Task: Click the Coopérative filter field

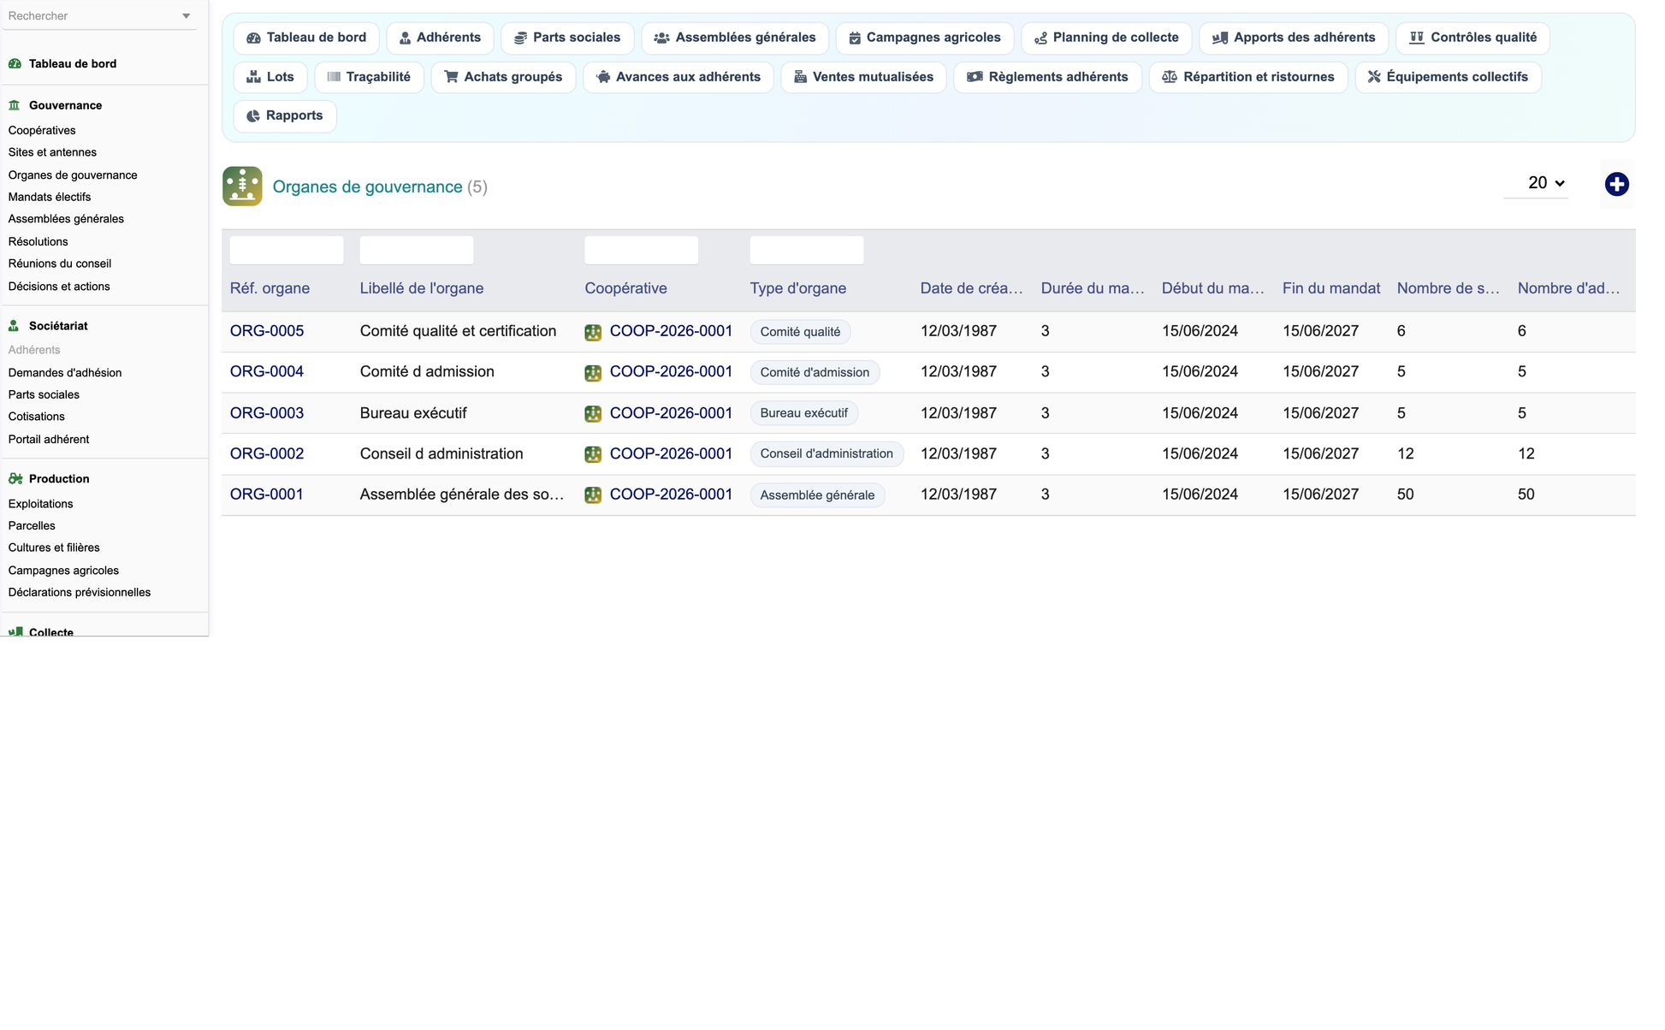Action: click(x=642, y=250)
